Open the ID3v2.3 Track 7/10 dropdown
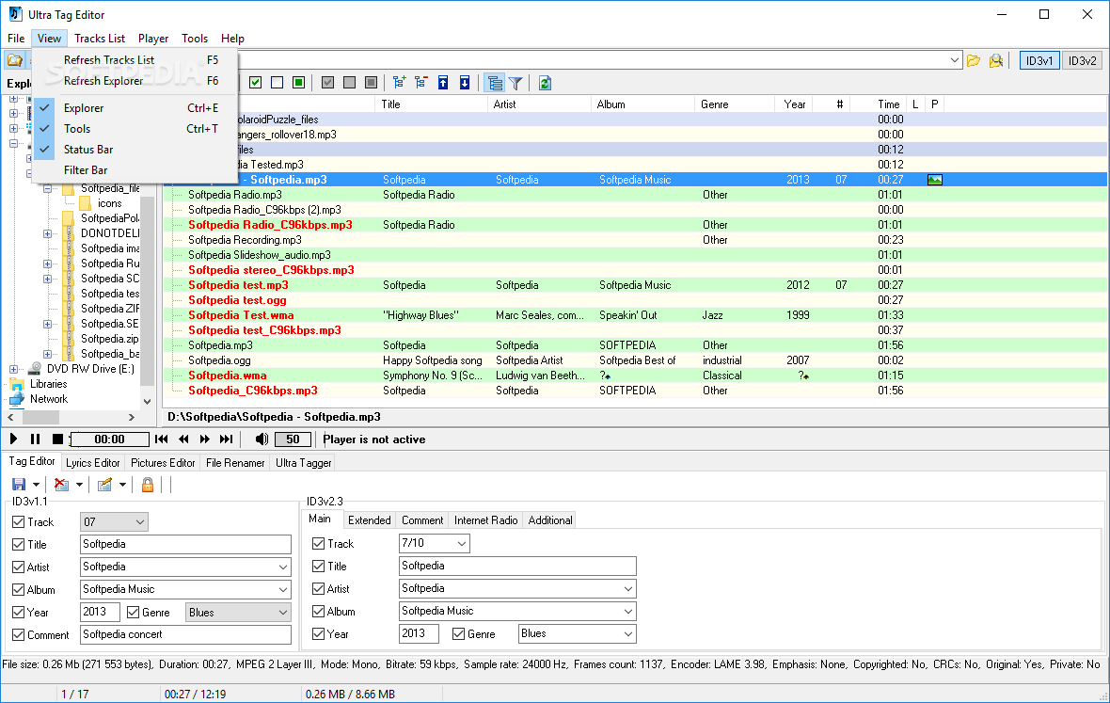Viewport: 1110px width, 703px height. coord(462,544)
